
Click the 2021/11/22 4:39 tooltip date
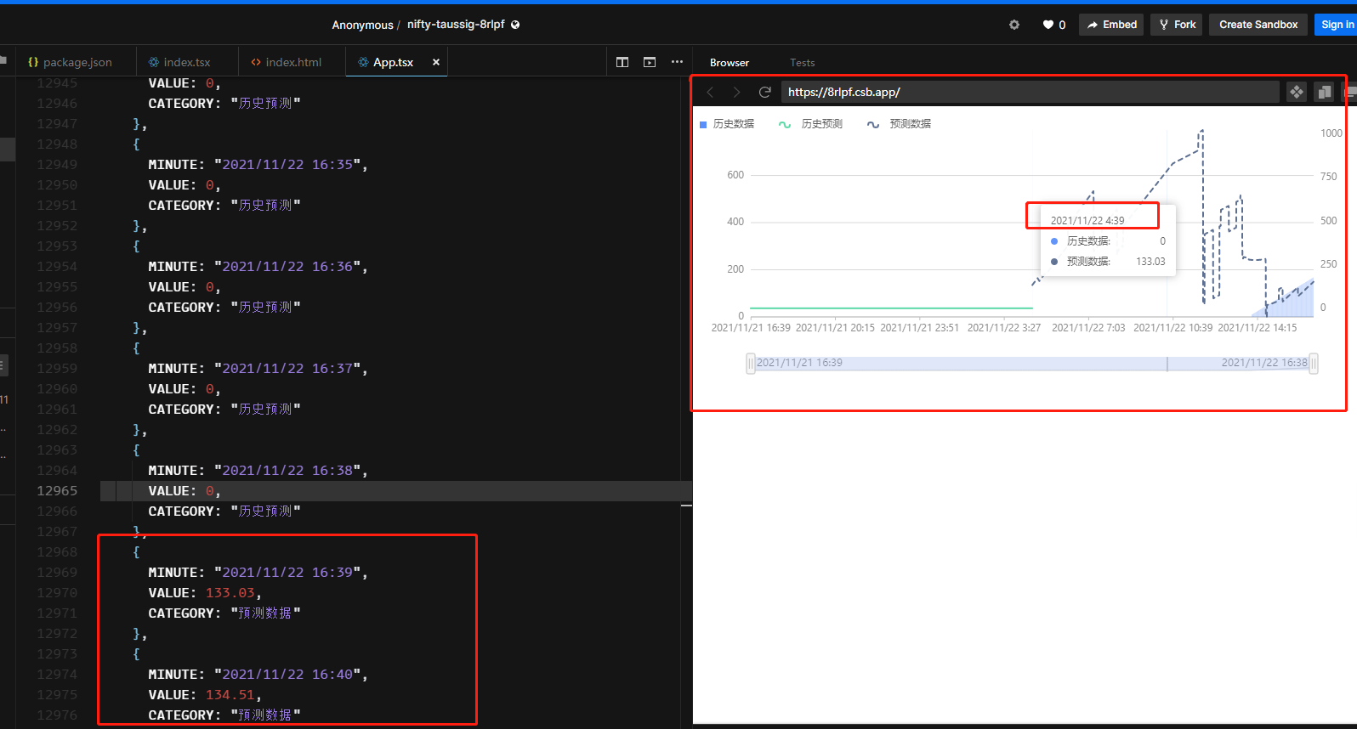(1087, 221)
